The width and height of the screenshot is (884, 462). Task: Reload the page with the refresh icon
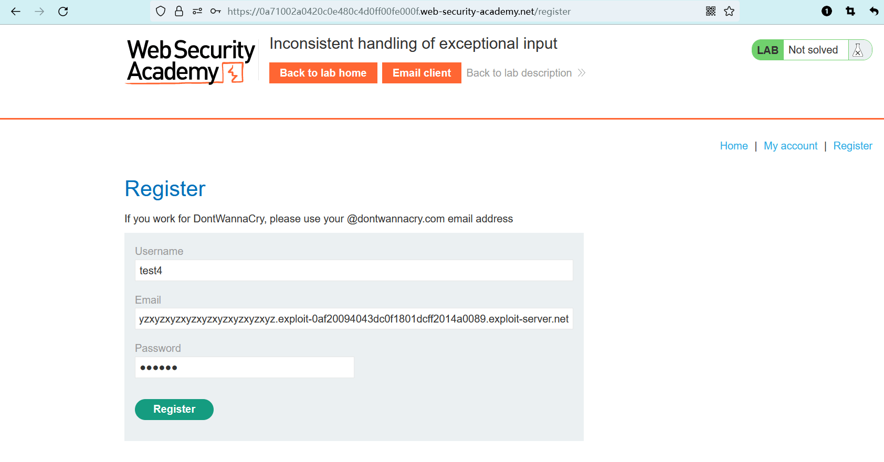tap(63, 12)
